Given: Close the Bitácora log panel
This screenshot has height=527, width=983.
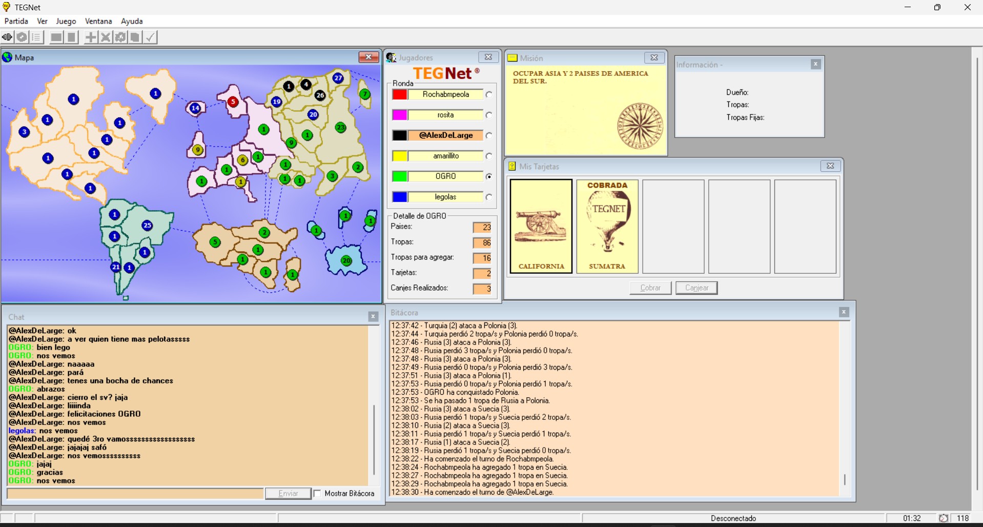Looking at the screenshot, I should [844, 312].
